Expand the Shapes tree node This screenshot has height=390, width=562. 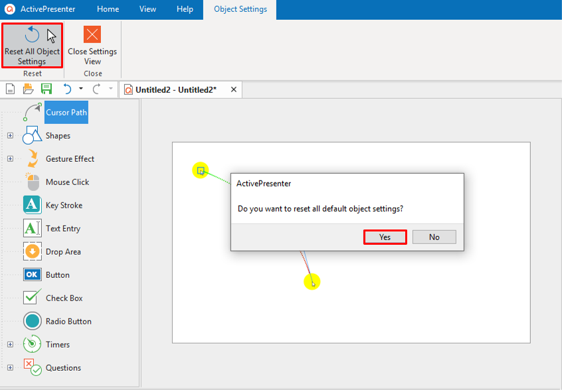(x=10, y=135)
